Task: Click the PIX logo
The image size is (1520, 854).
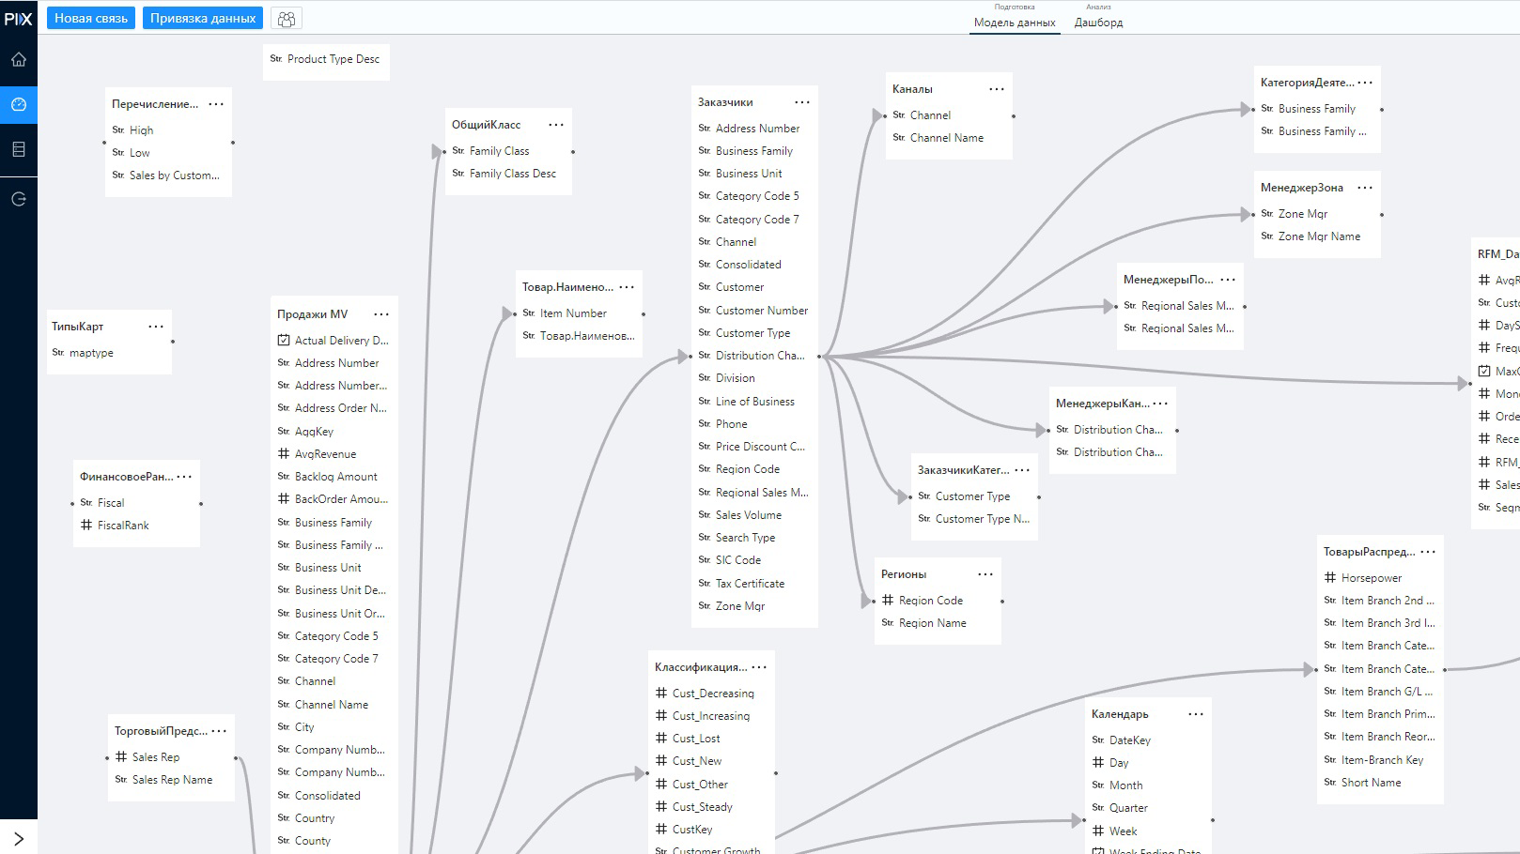Action: tap(19, 18)
